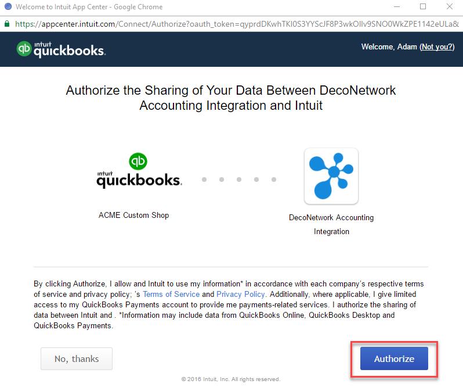Click the Not you? link
Image resolution: width=463 pixels, height=391 pixels.
[437, 46]
